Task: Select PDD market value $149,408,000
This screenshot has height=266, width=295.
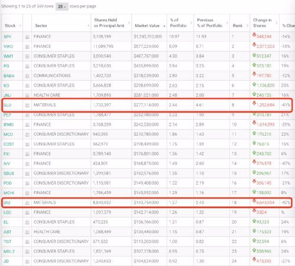Action: point(146,183)
